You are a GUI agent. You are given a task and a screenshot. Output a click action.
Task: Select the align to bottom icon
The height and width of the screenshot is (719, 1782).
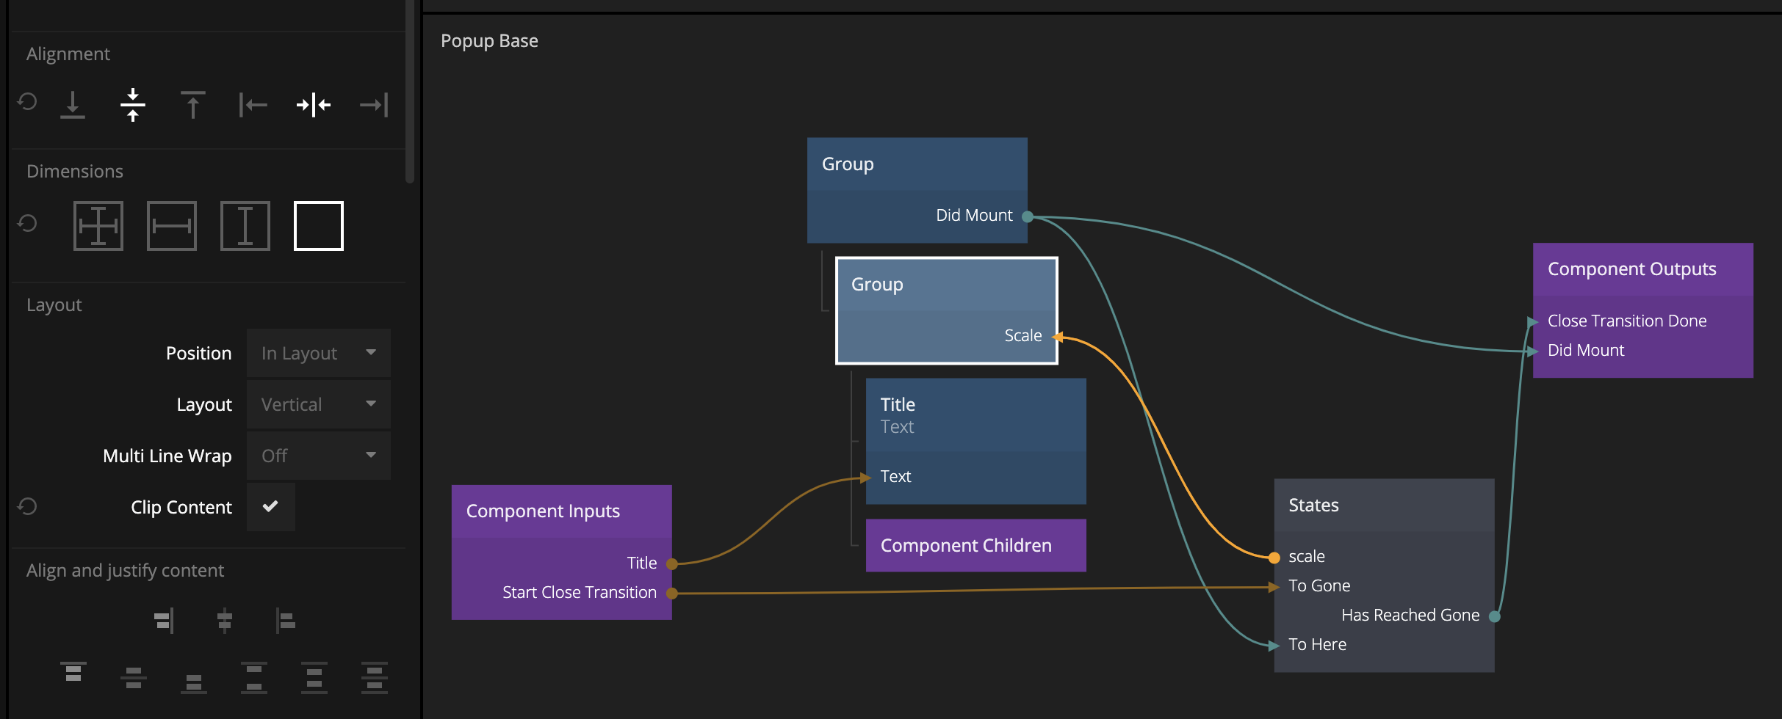pos(72,105)
